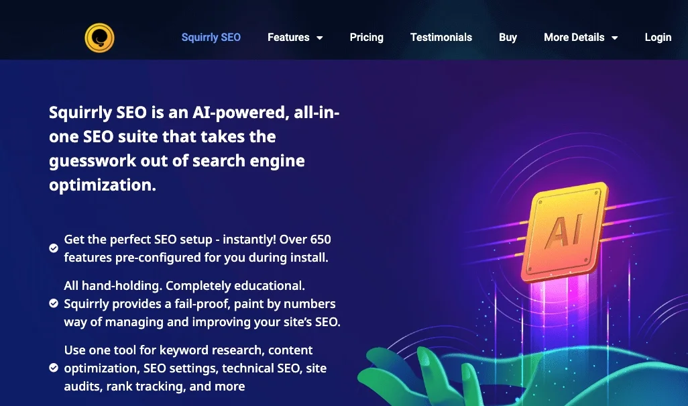This screenshot has height=406, width=688.
Task: Click the 'Over 650 features pre-configured' text
Action: 197,248
